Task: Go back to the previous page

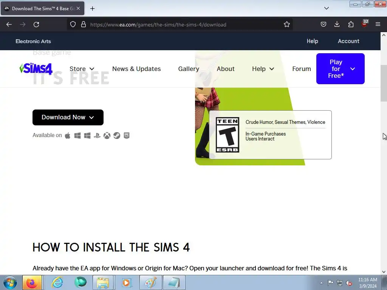Action: click(x=9, y=25)
